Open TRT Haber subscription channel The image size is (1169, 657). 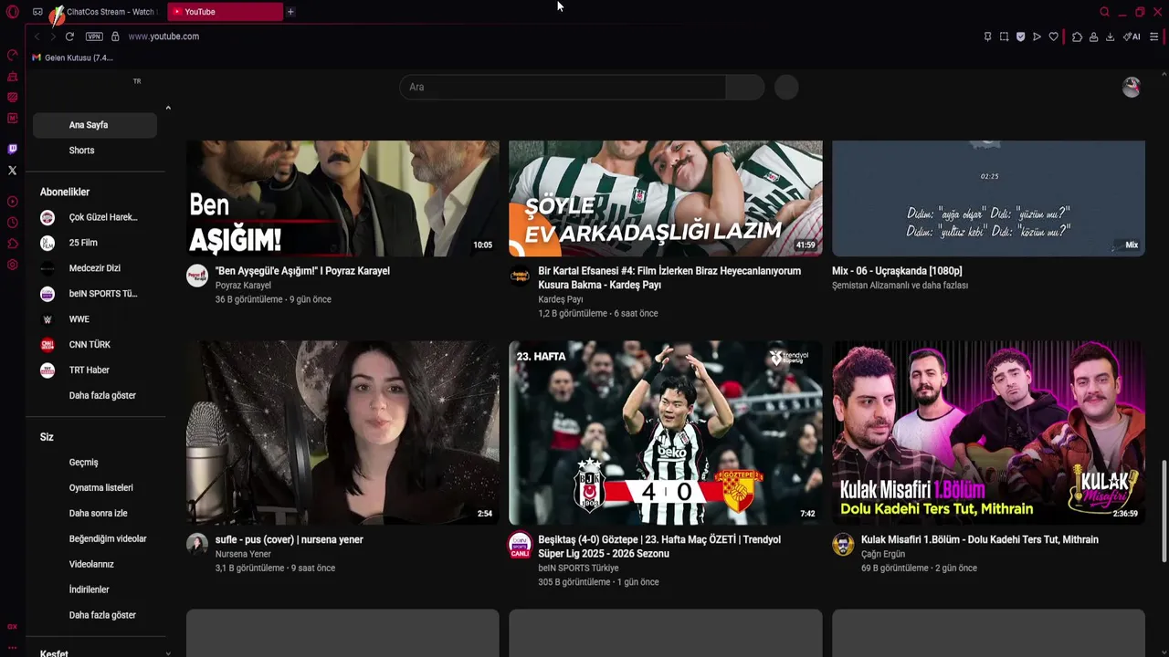pyautogui.click(x=95, y=370)
